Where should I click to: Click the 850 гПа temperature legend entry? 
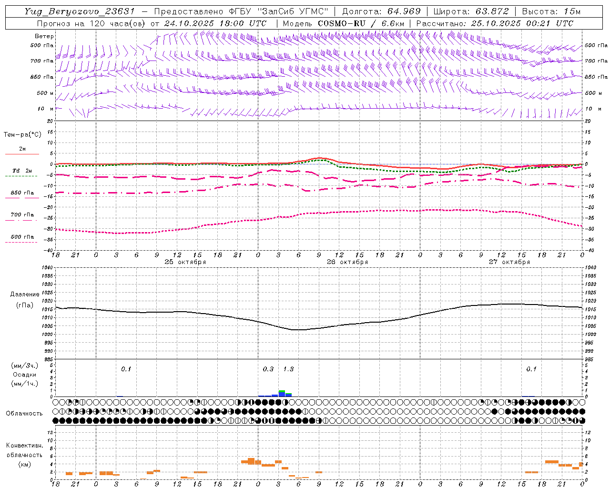tap(22, 193)
